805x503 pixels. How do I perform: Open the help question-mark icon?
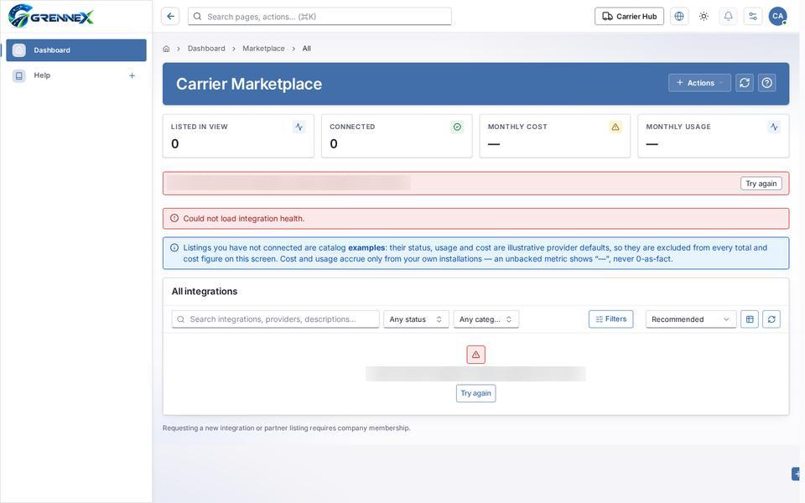[767, 83]
